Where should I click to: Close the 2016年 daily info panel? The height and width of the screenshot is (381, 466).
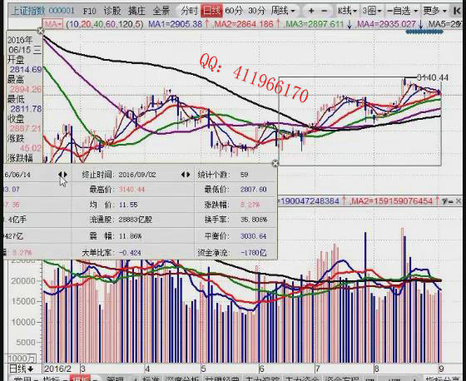click(41, 31)
